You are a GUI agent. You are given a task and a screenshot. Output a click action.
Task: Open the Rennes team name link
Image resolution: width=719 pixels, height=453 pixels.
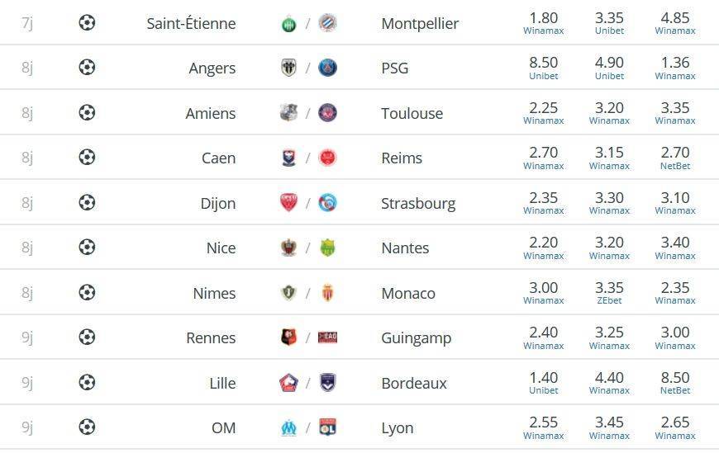point(211,337)
